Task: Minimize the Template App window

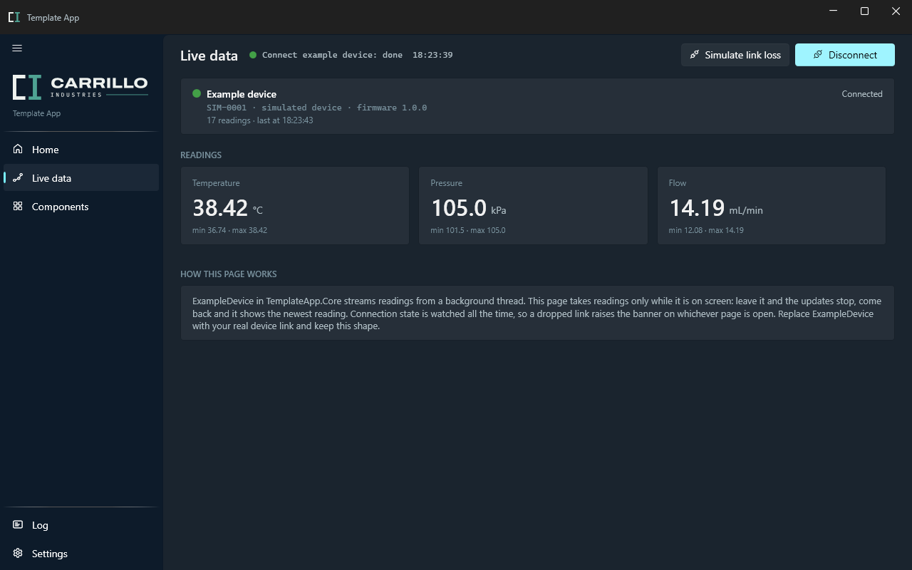Action: 834,11
